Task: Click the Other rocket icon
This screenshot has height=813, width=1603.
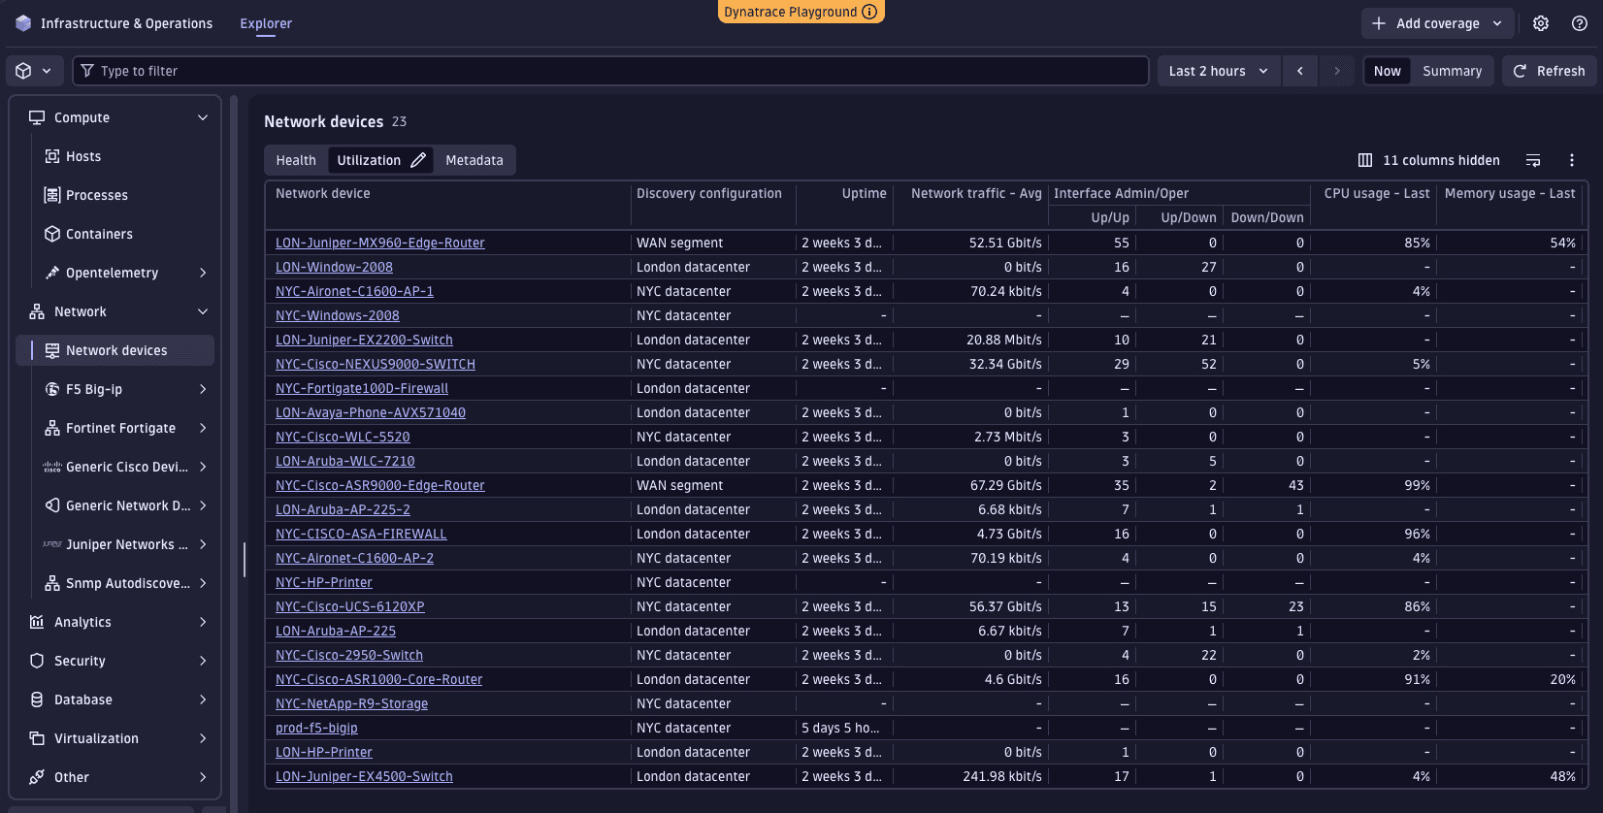Action: click(37, 777)
